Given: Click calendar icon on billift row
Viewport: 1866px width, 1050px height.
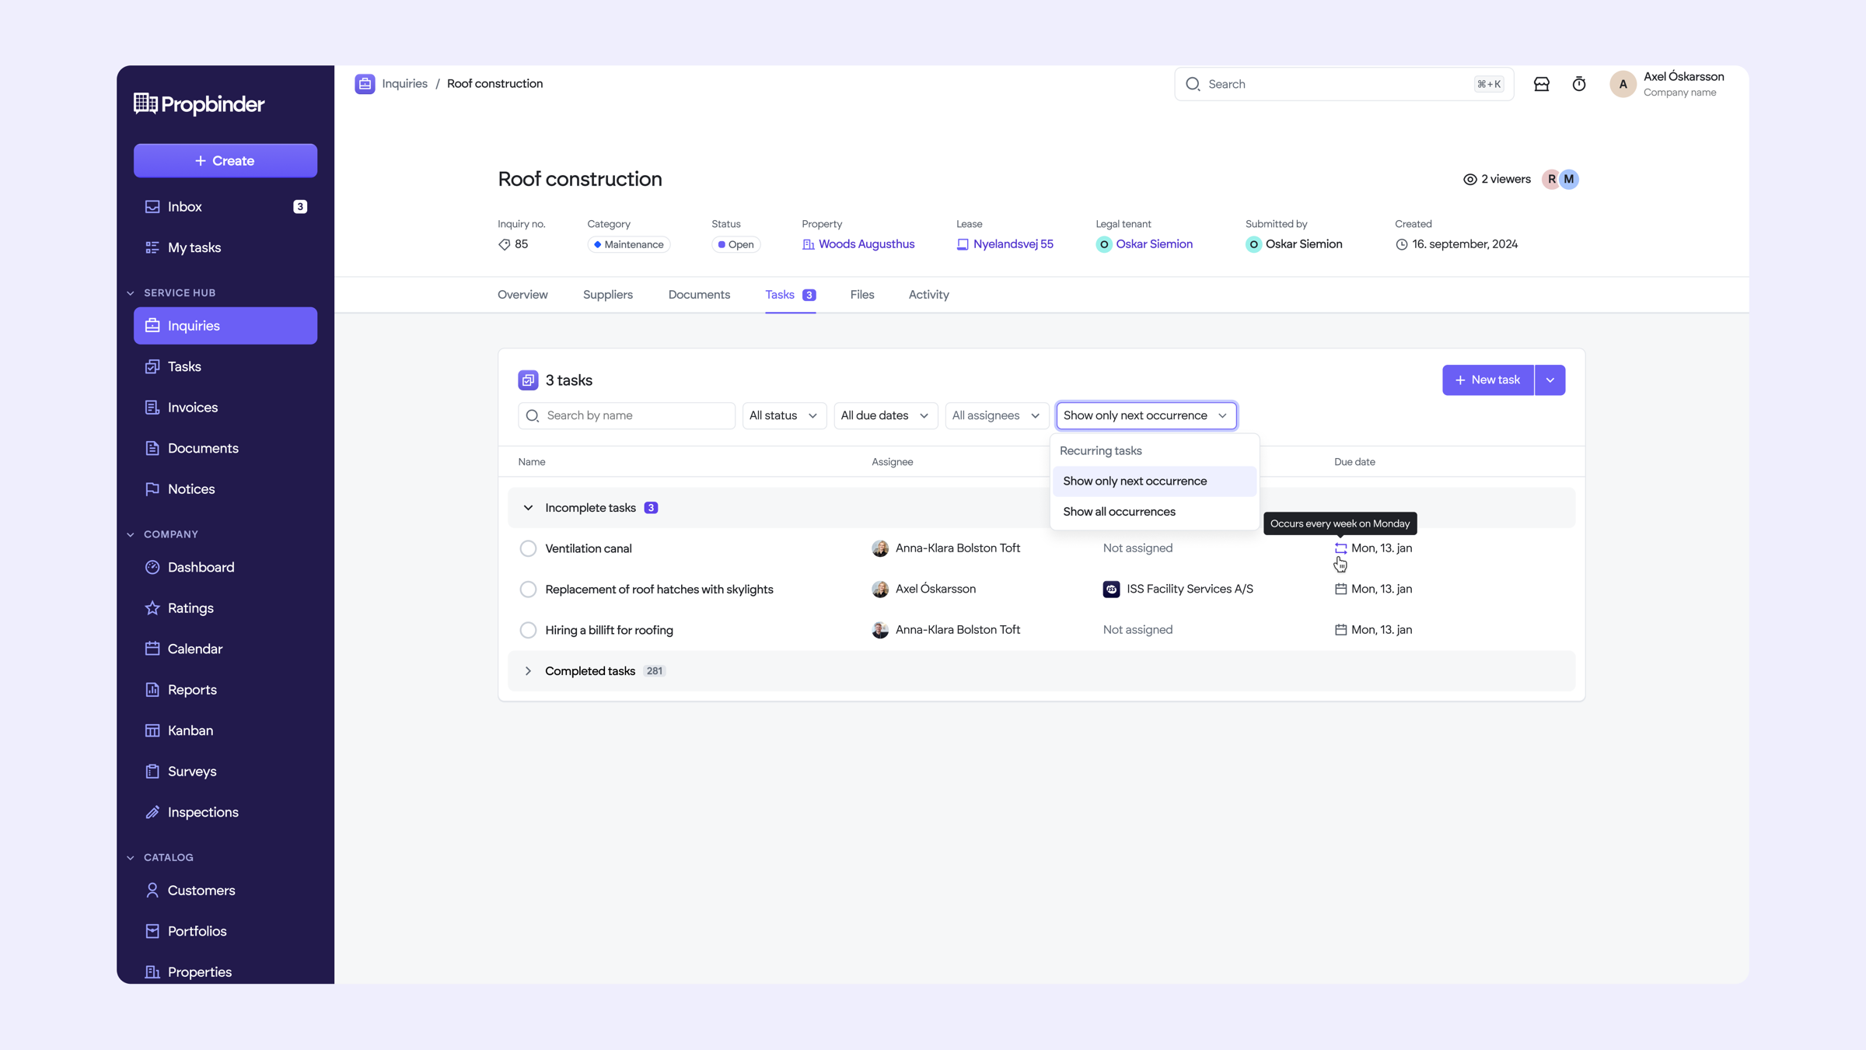Looking at the screenshot, I should pyautogui.click(x=1340, y=630).
